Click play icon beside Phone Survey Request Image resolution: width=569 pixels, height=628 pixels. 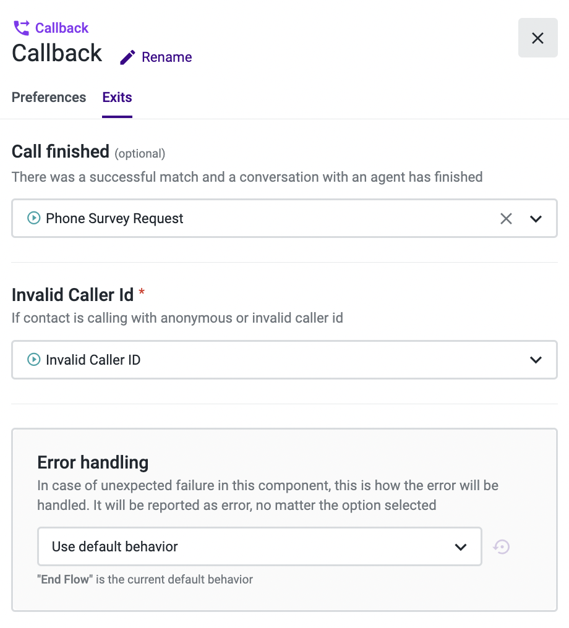click(x=34, y=218)
